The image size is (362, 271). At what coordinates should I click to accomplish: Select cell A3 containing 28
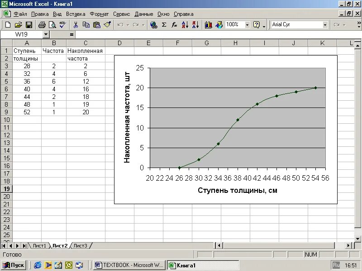[27, 66]
